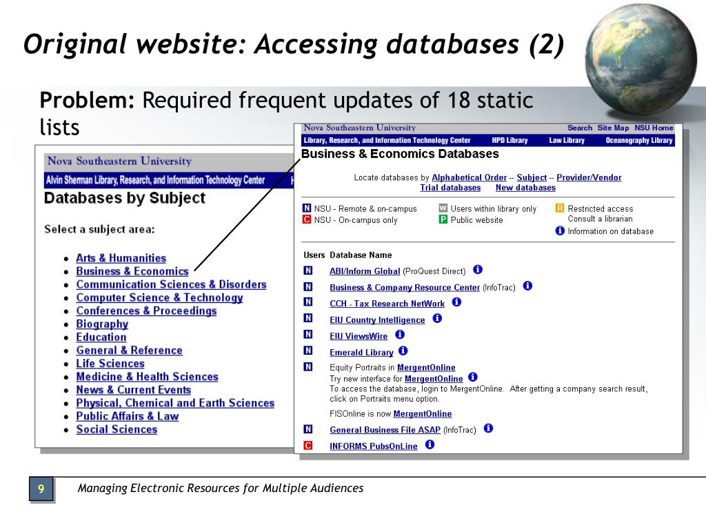Open Oceanography Library in navigation bar
Viewport: 706px width, 530px height.
639,140
